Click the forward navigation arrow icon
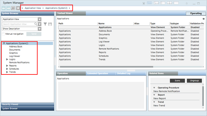This screenshot has height=116, width=207. pyautogui.click(x=8, y=8)
